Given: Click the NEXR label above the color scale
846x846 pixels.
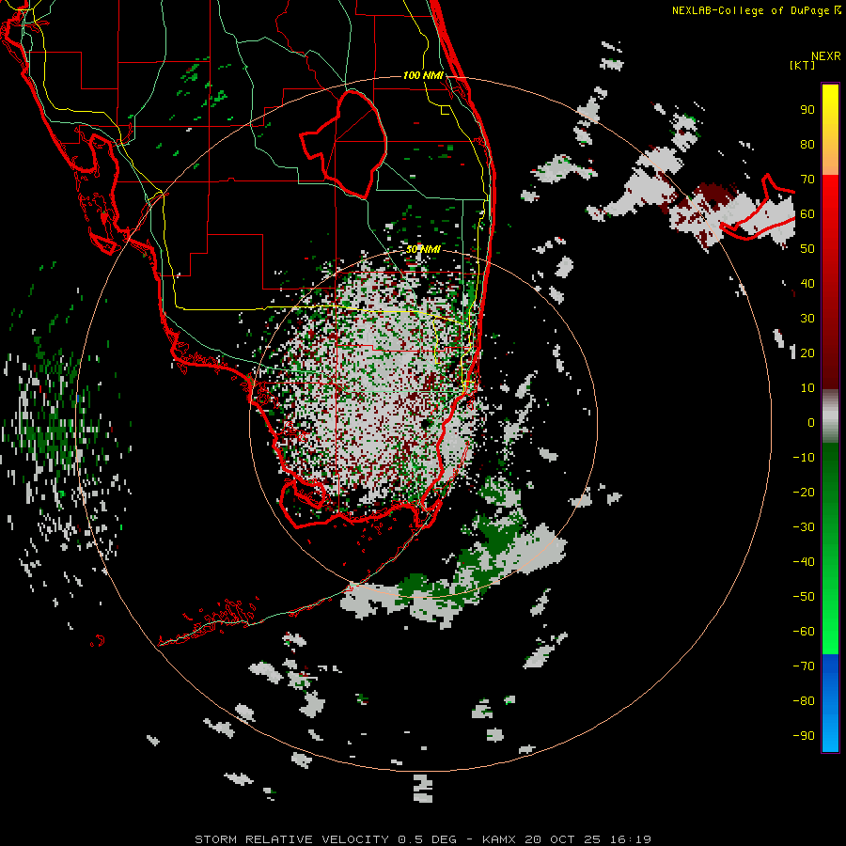Looking at the screenshot, I should click(826, 56).
